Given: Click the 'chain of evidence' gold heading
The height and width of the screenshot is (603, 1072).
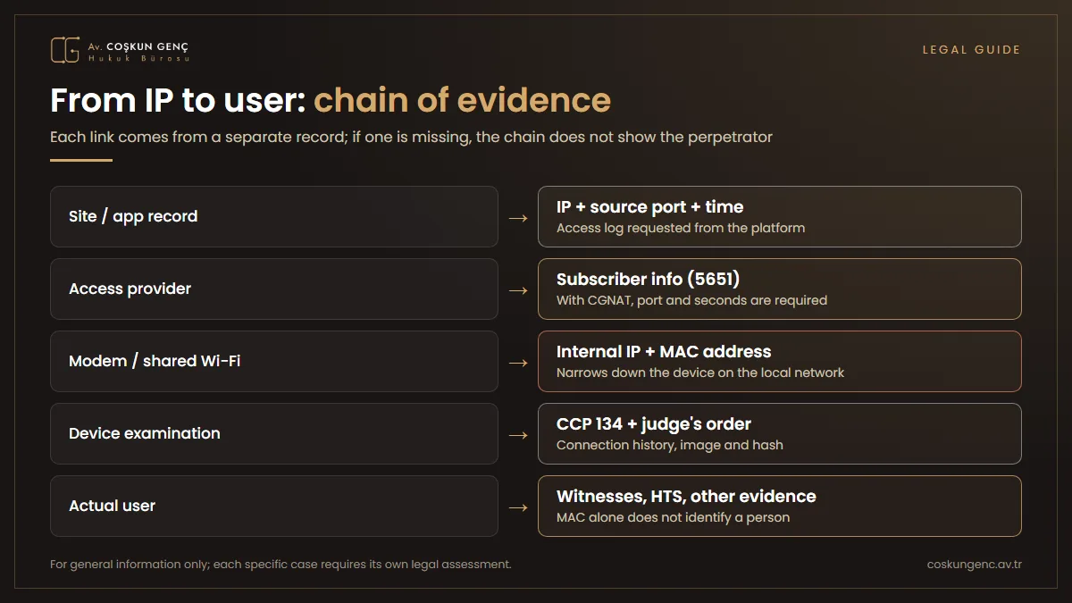Looking at the screenshot, I should [462, 100].
